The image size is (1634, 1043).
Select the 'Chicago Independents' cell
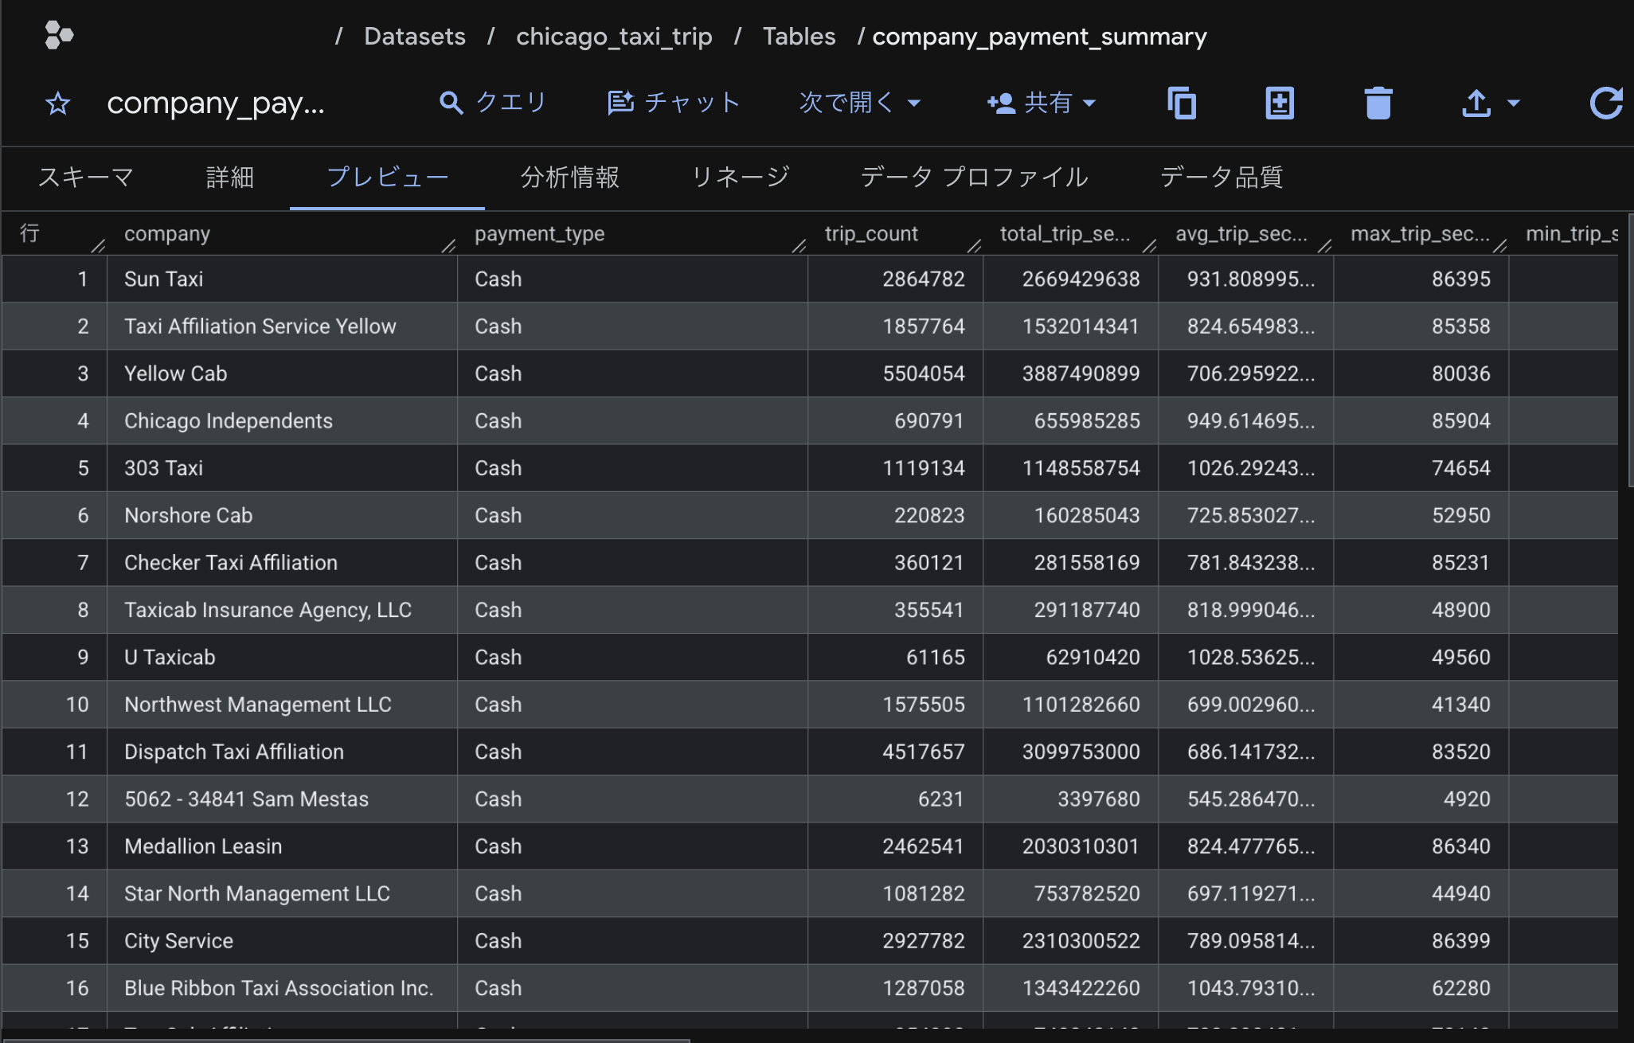282,420
